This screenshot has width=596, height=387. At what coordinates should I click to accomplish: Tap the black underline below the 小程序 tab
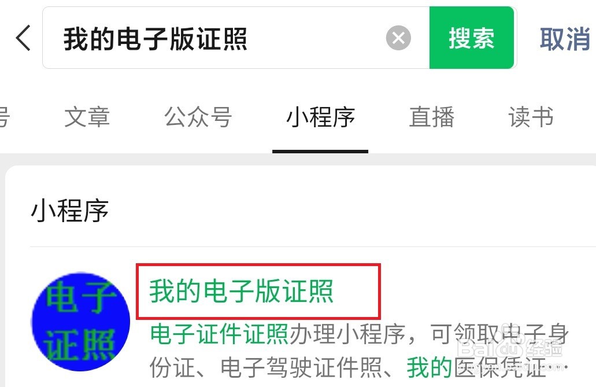click(x=320, y=151)
